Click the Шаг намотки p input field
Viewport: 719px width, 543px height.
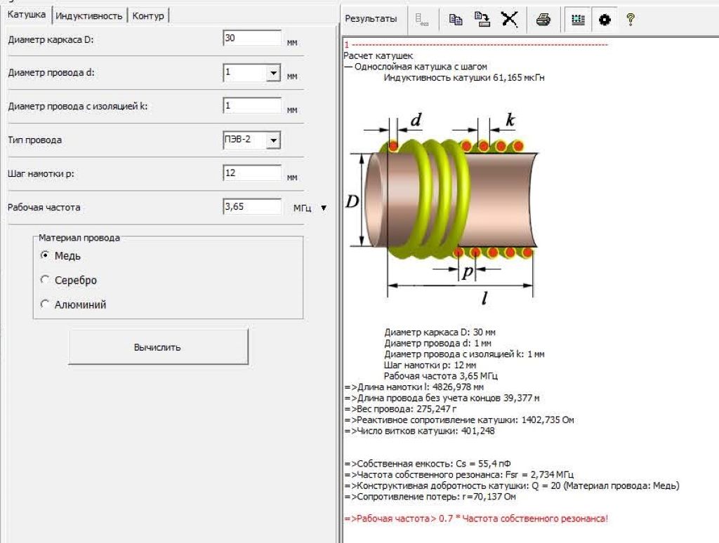[251, 173]
